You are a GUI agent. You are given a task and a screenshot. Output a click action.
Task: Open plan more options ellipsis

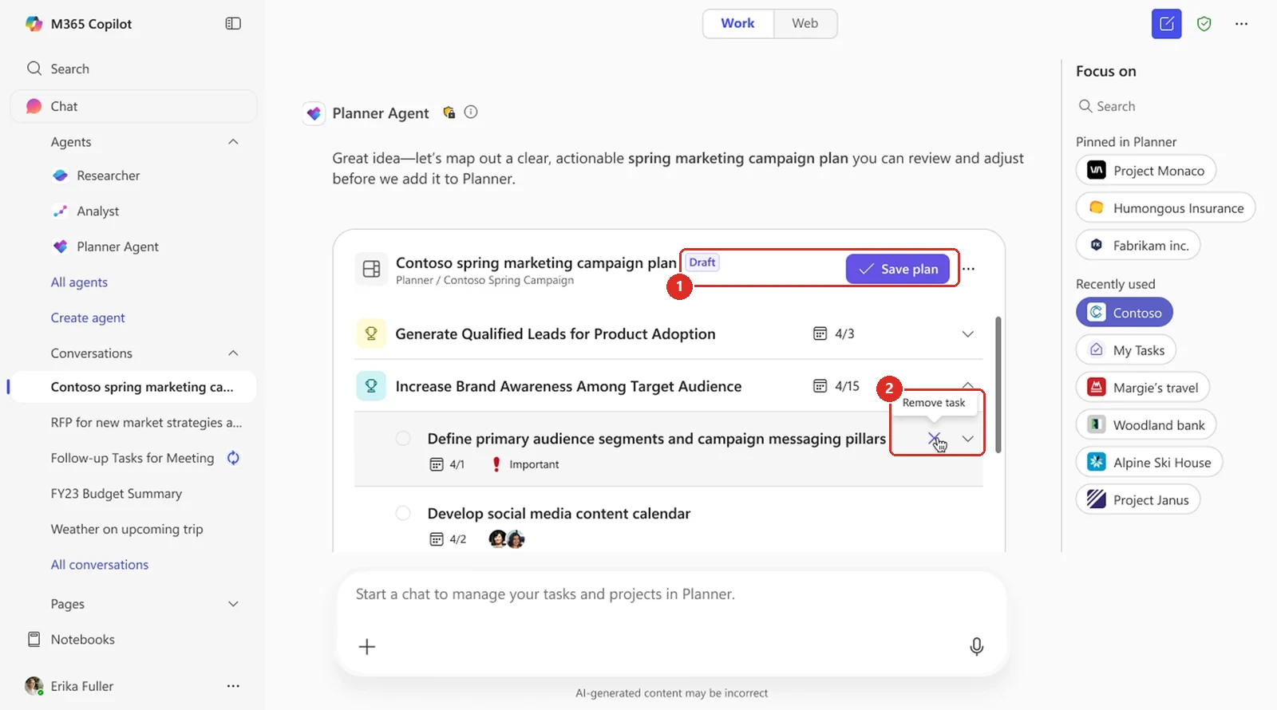[x=968, y=269]
